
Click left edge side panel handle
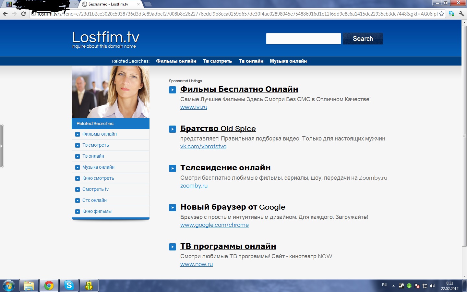tap(2, 146)
